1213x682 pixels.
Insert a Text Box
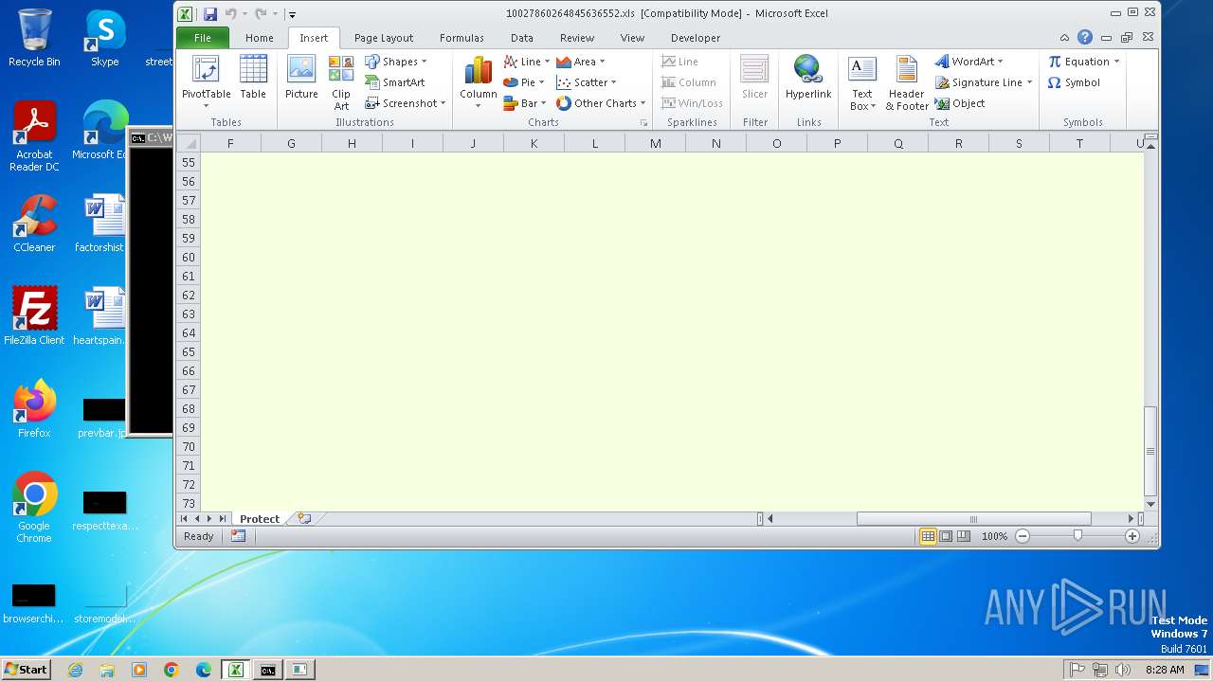861,82
